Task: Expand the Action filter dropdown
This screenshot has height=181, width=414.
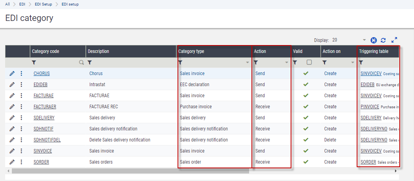Action: coord(287,62)
